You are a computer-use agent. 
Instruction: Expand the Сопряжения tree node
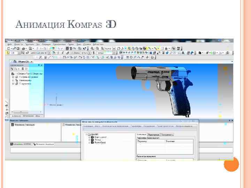(x=13, y=84)
